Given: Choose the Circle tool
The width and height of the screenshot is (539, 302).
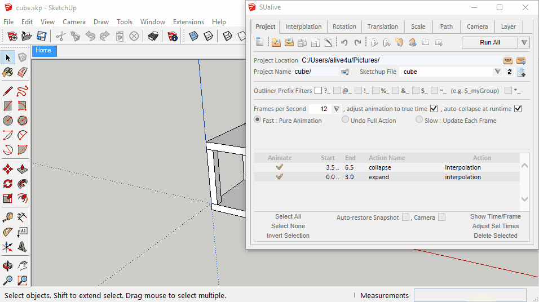Looking at the screenshot, I should pyautogui.click(x=8, y=121).
